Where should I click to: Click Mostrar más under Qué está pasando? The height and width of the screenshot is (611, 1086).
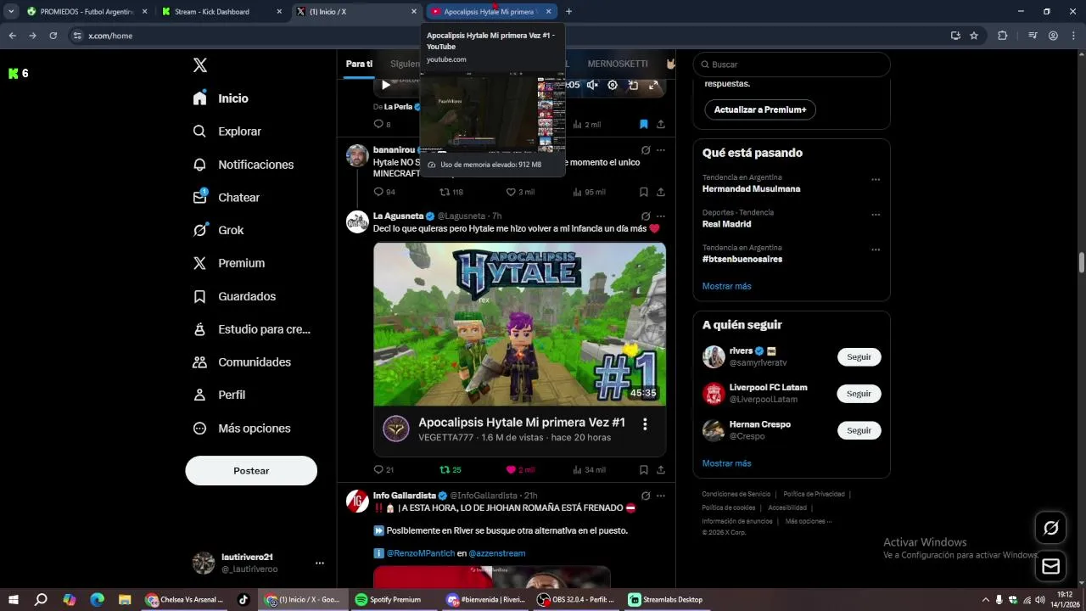click(727, 286)
